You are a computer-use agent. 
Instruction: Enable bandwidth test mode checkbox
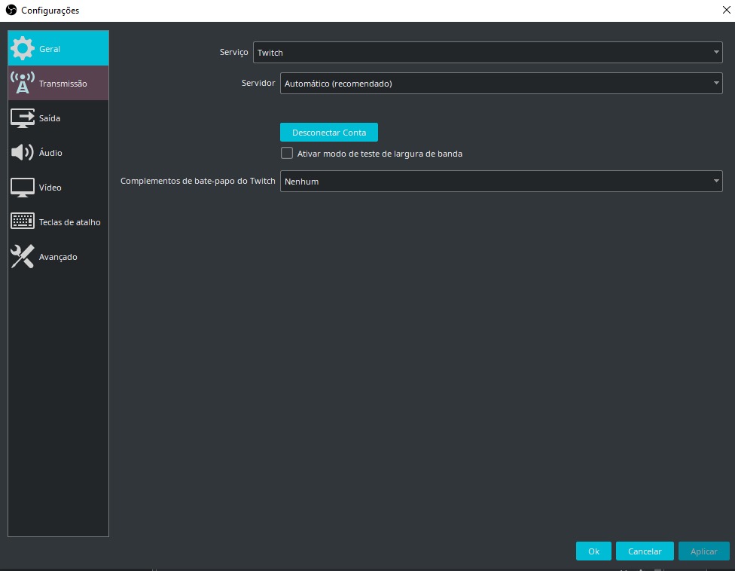[x=287, y=154]
